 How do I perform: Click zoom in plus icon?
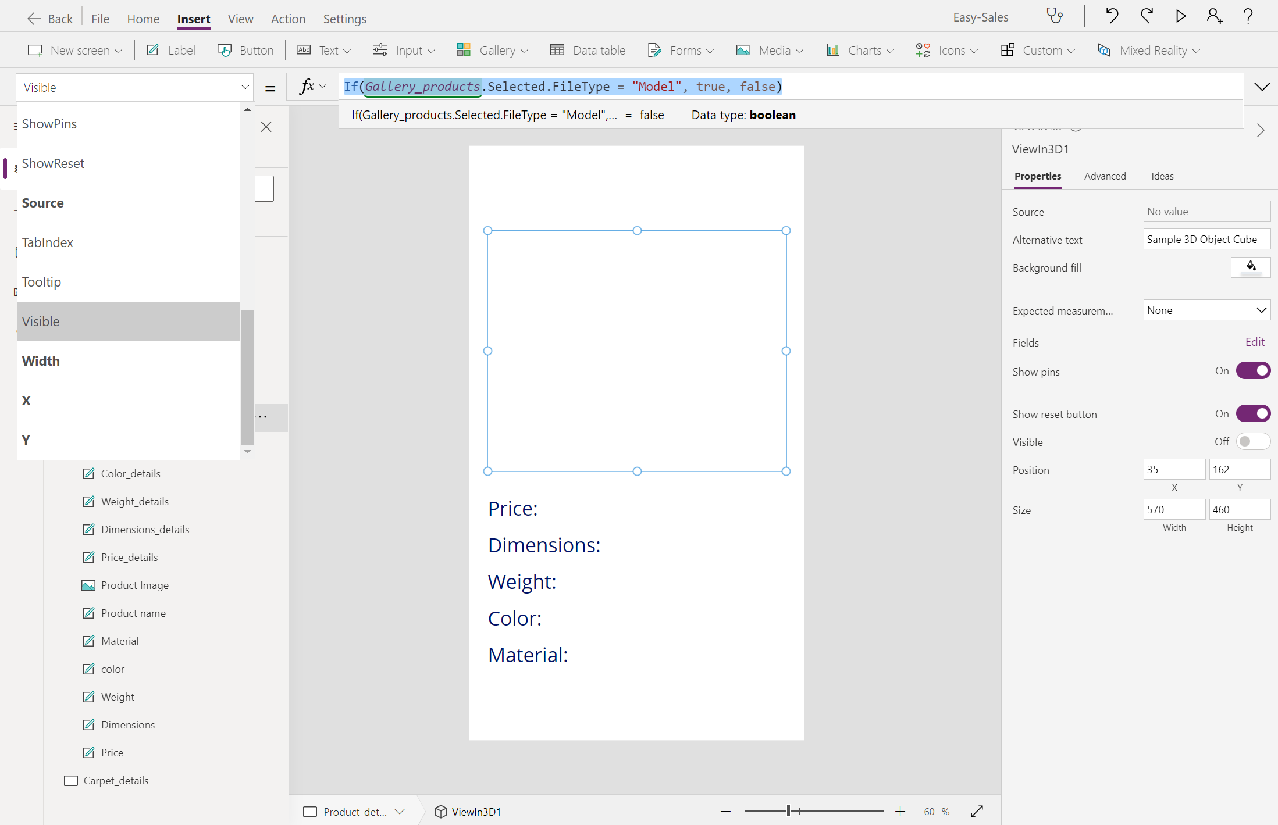coord(900,811)
